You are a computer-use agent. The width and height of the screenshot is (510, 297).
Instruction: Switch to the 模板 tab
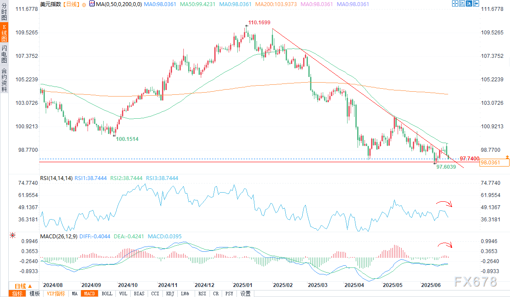pyautogui.click(x=34, y=294)
